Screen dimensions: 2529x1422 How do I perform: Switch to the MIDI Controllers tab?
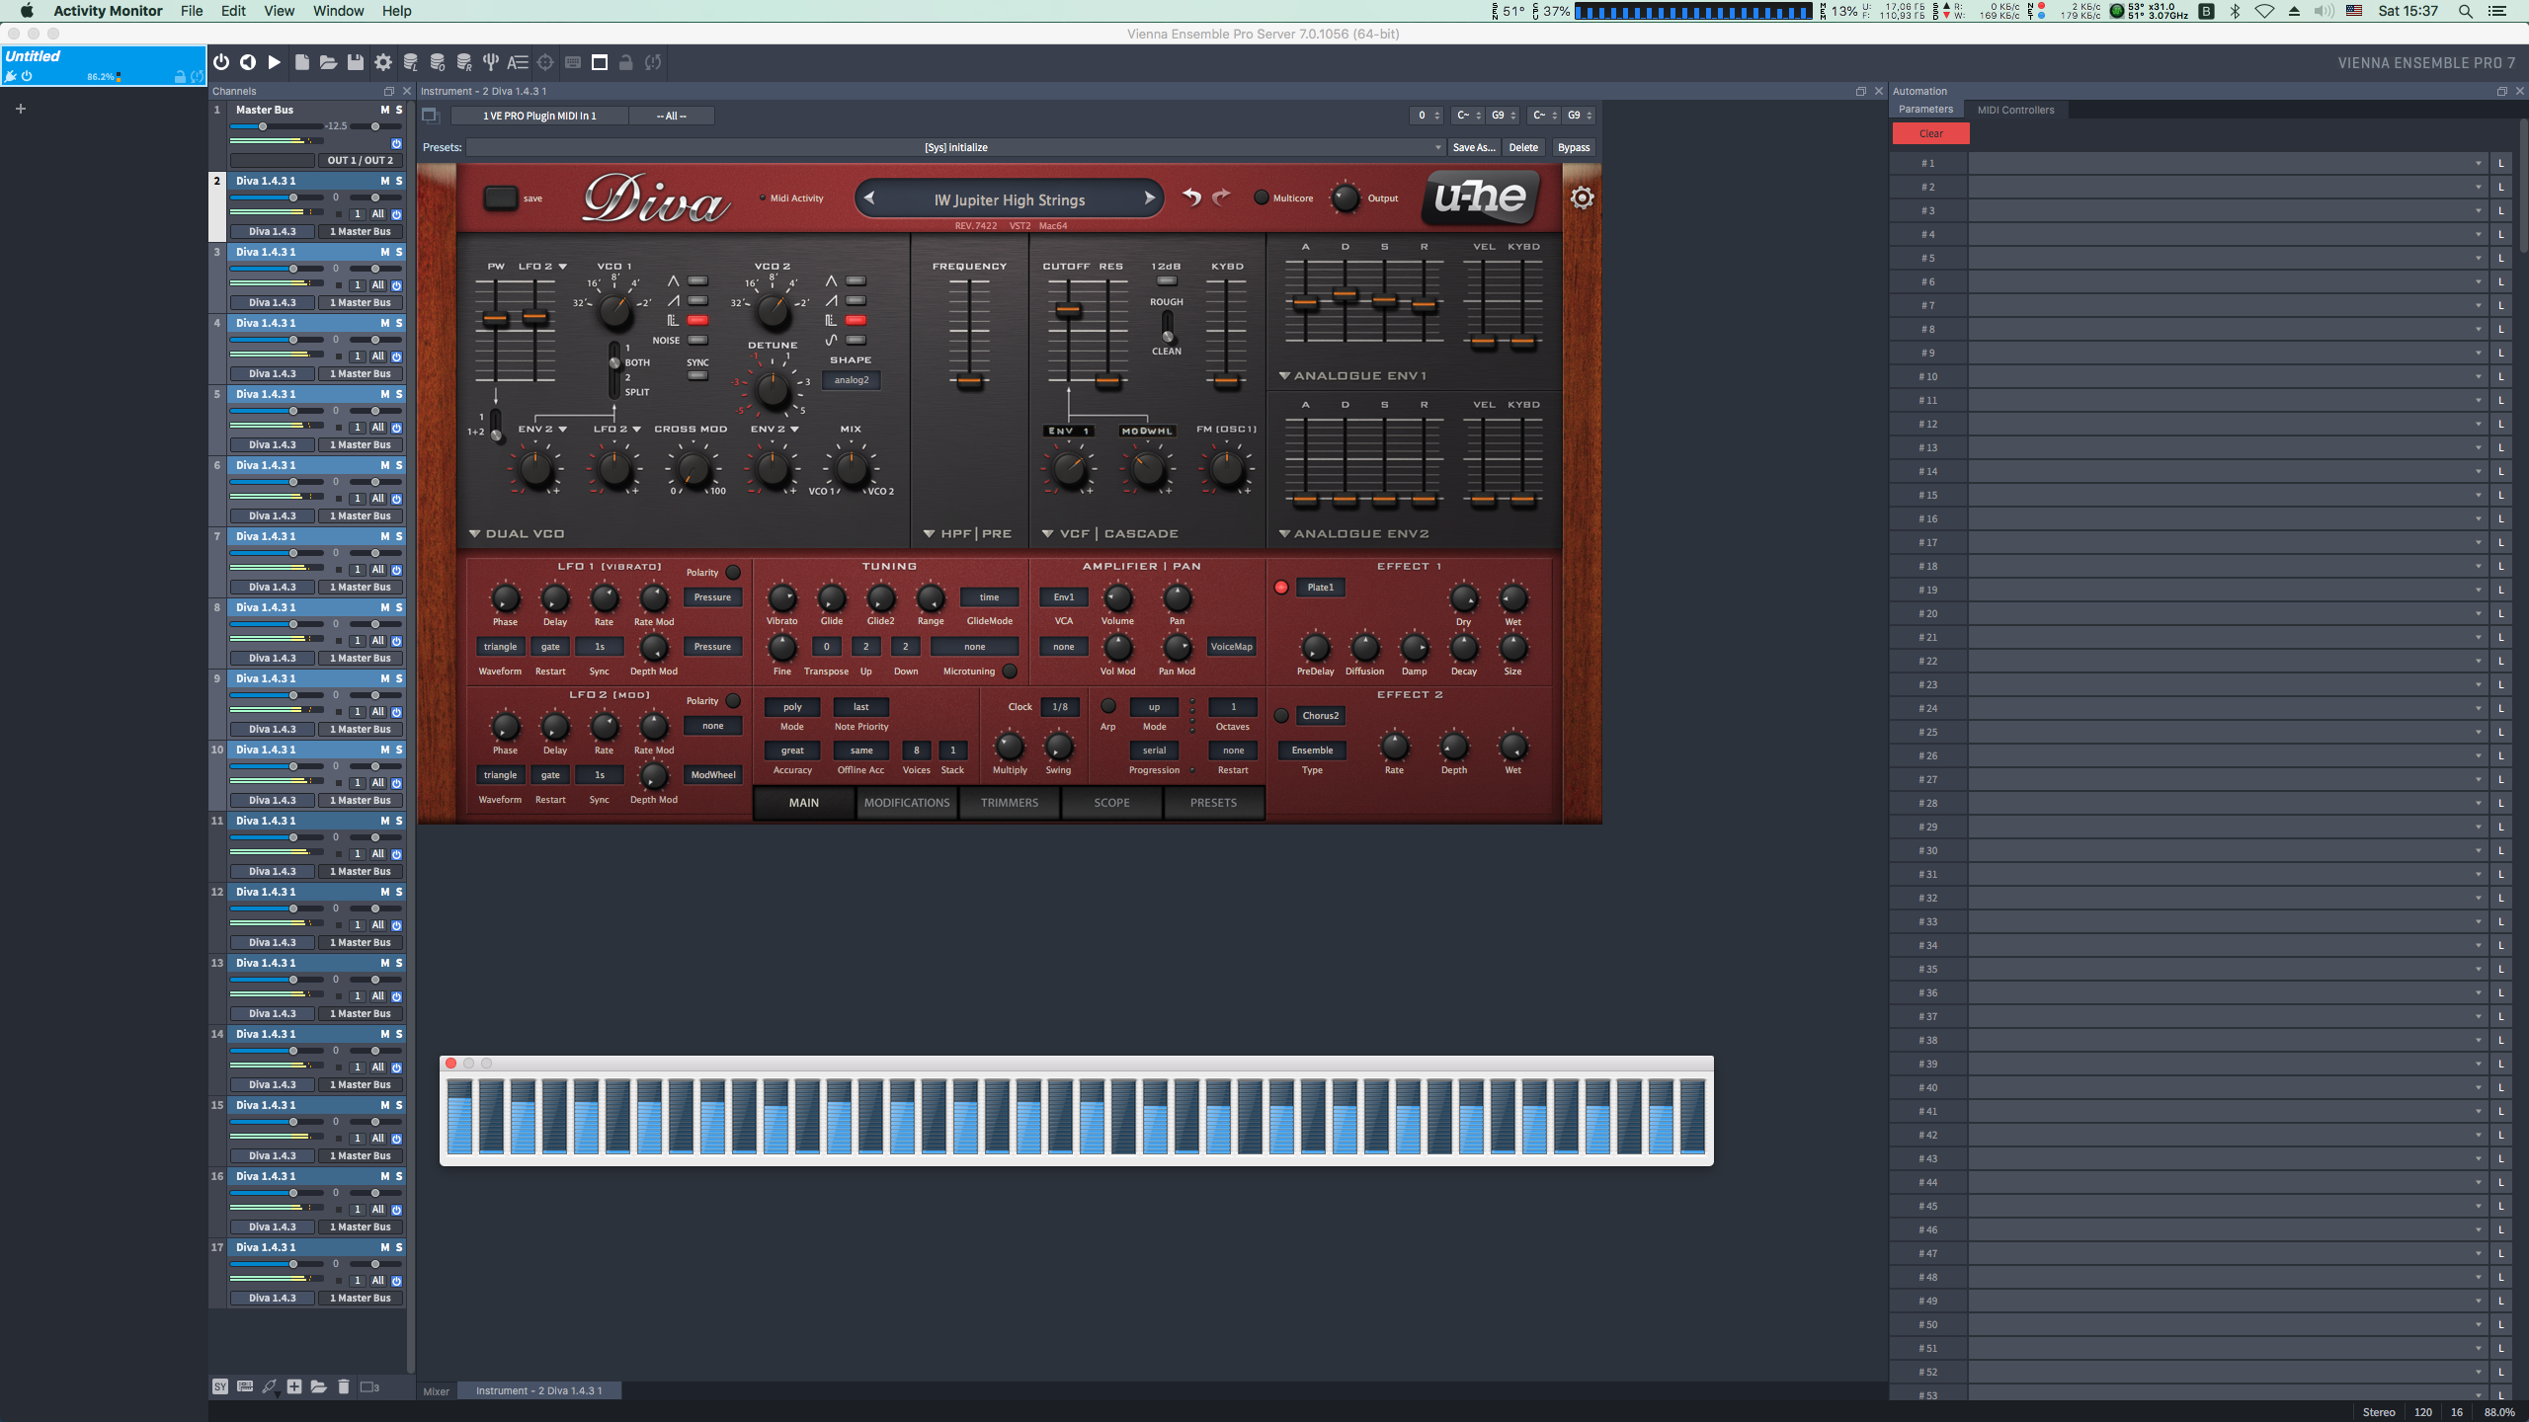(2015, 110)
